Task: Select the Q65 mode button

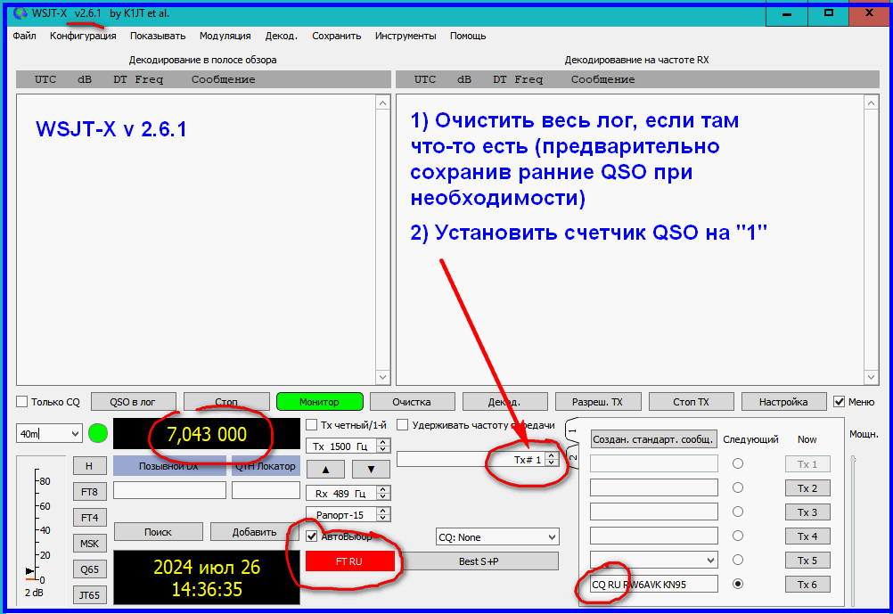Action: (x=89, y=569)
